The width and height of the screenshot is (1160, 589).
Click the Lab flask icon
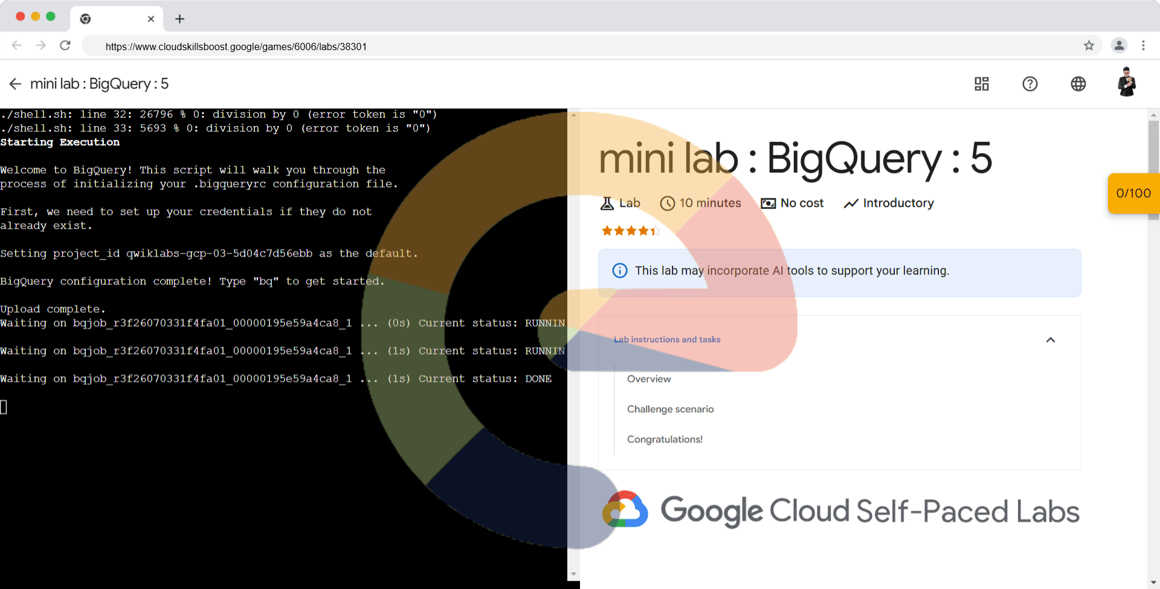pos(607,204)
